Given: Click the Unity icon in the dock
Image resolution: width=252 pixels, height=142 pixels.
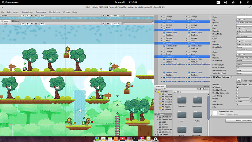Looking at the screenshot, I should click(x=155, y=139).
